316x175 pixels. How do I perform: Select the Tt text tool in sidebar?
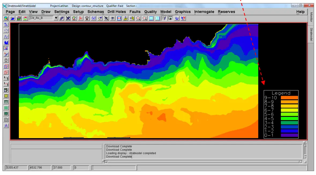[6, 25]
